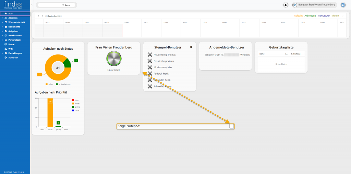
Task: Go to previous day in the timeline
Action: tap(38, 16)
